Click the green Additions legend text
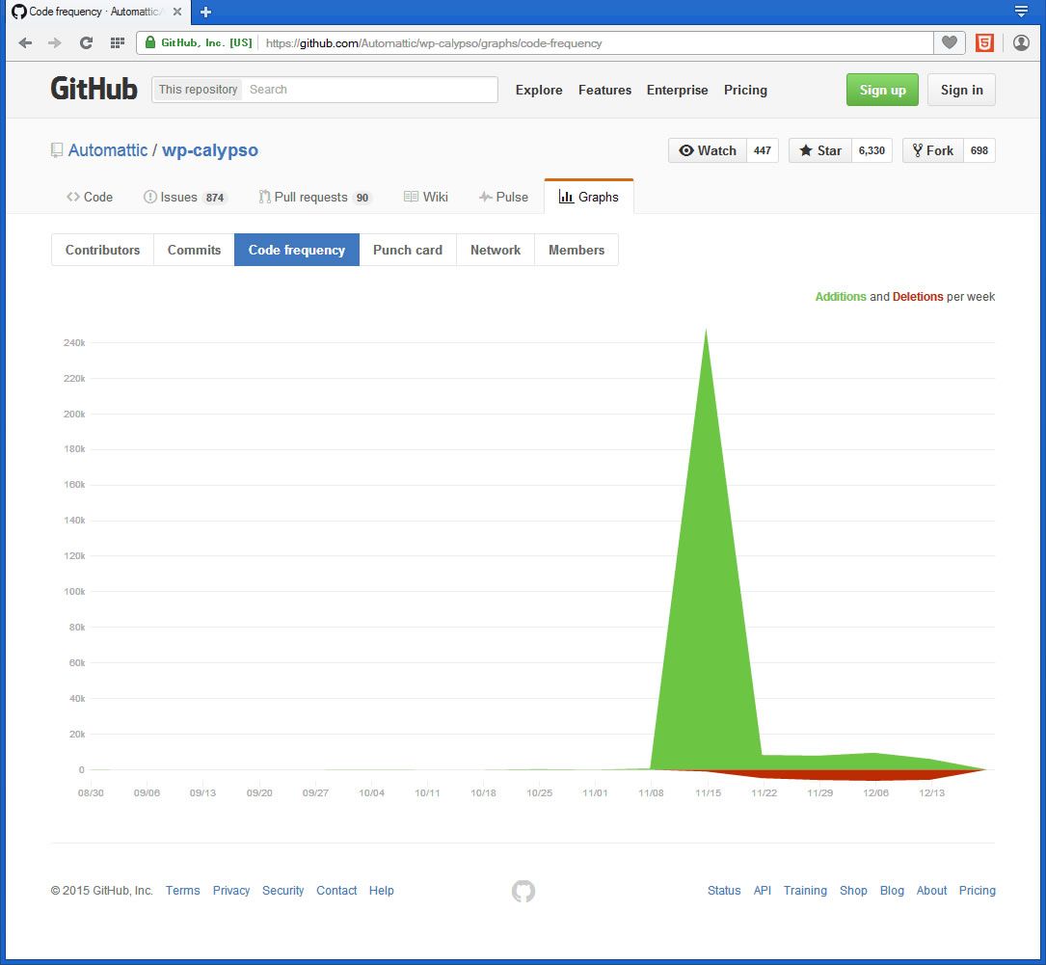 pyautogui.click(x=841, y=297)
